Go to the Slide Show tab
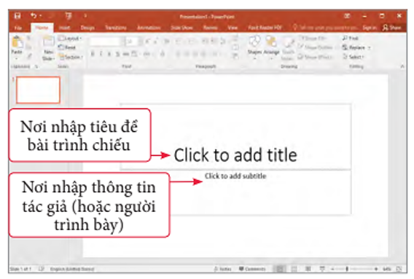414x279 pixels. click(x=181, y=28)
